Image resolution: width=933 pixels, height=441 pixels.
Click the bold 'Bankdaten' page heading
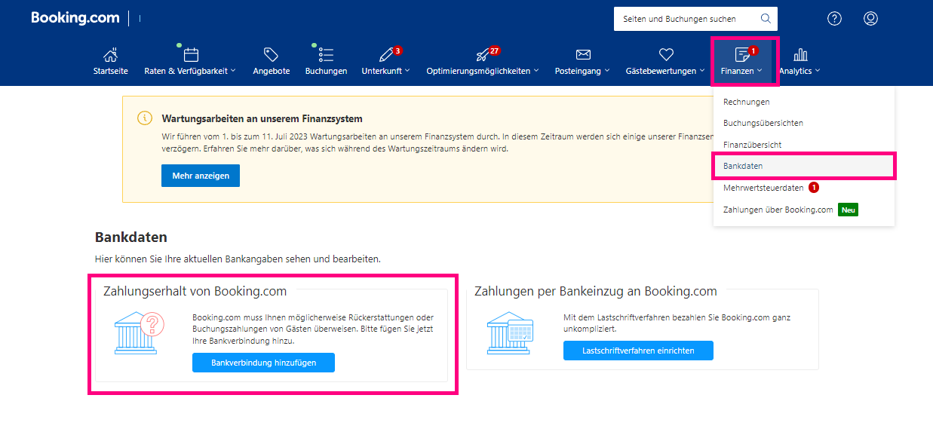pos(130,237)
